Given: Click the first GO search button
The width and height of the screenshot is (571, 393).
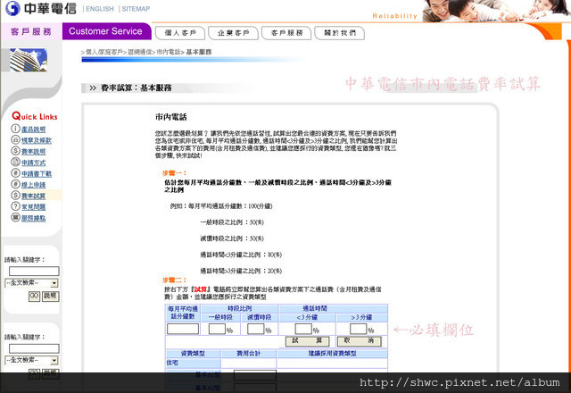Looking at the screenshot, I should 34,296.
